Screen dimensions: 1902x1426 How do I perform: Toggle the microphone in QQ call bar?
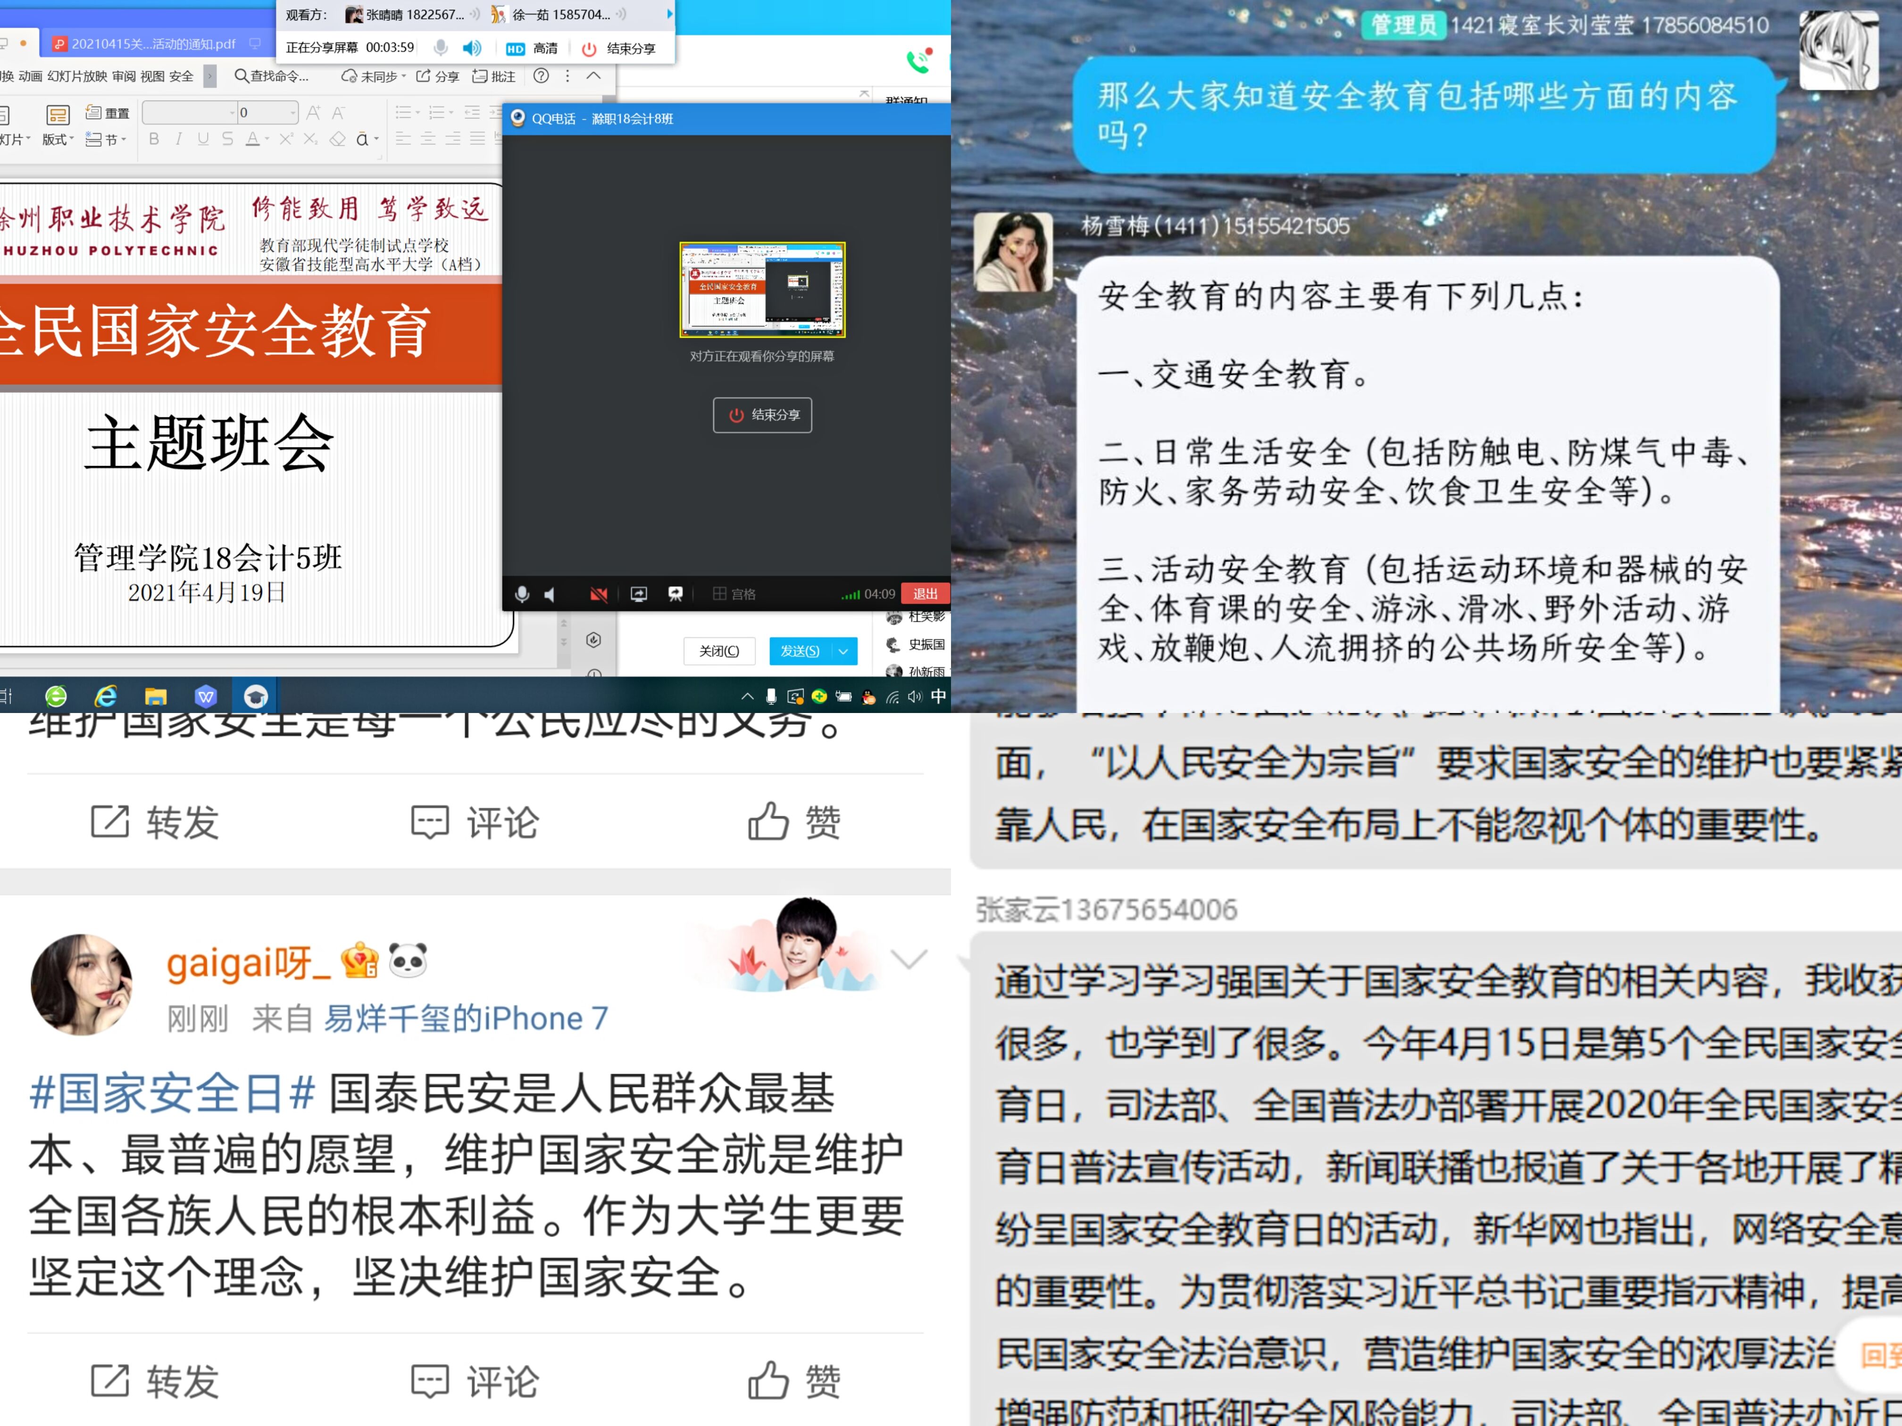pos(522,594)
